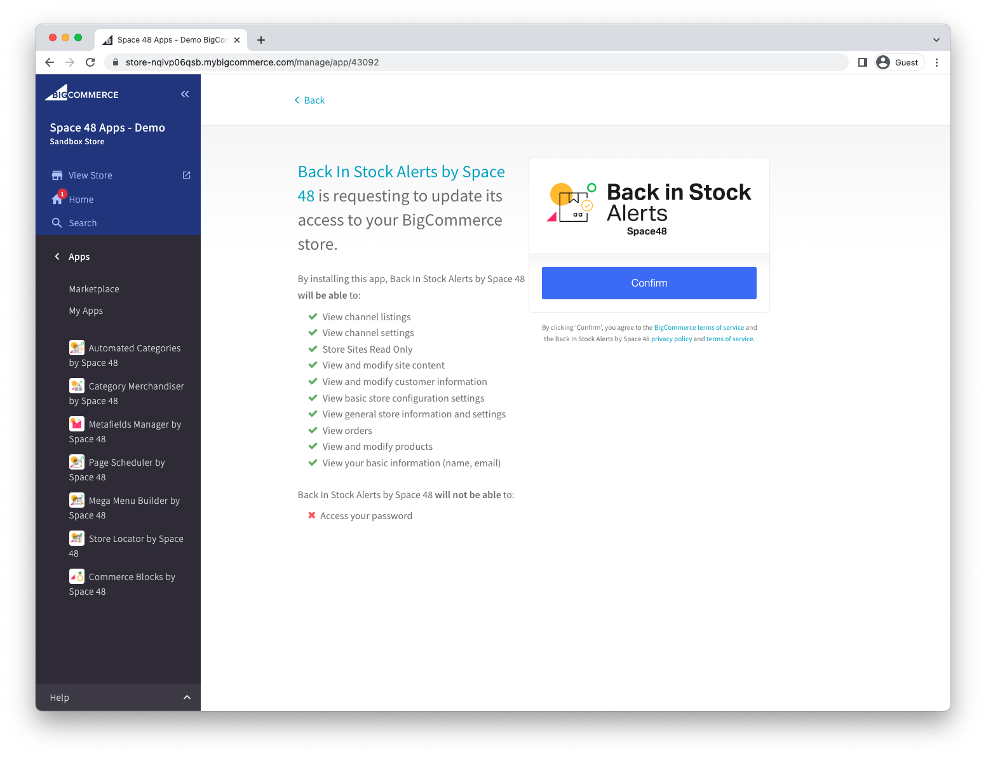Open Automated Categories by Space 48
Image resolution: width=986 pixels, height=758 pixels.
click(125, 355)
